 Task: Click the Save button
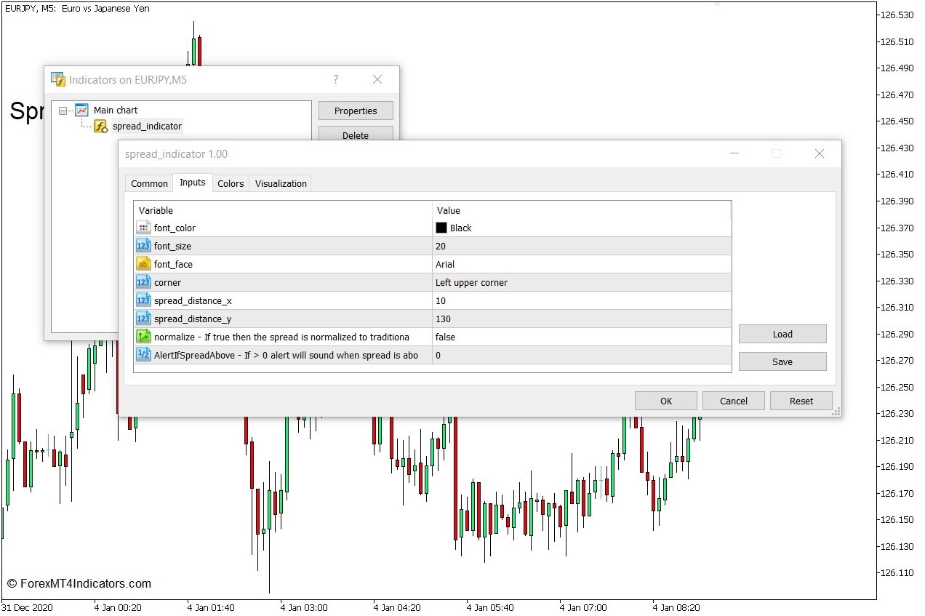point(782,361)
